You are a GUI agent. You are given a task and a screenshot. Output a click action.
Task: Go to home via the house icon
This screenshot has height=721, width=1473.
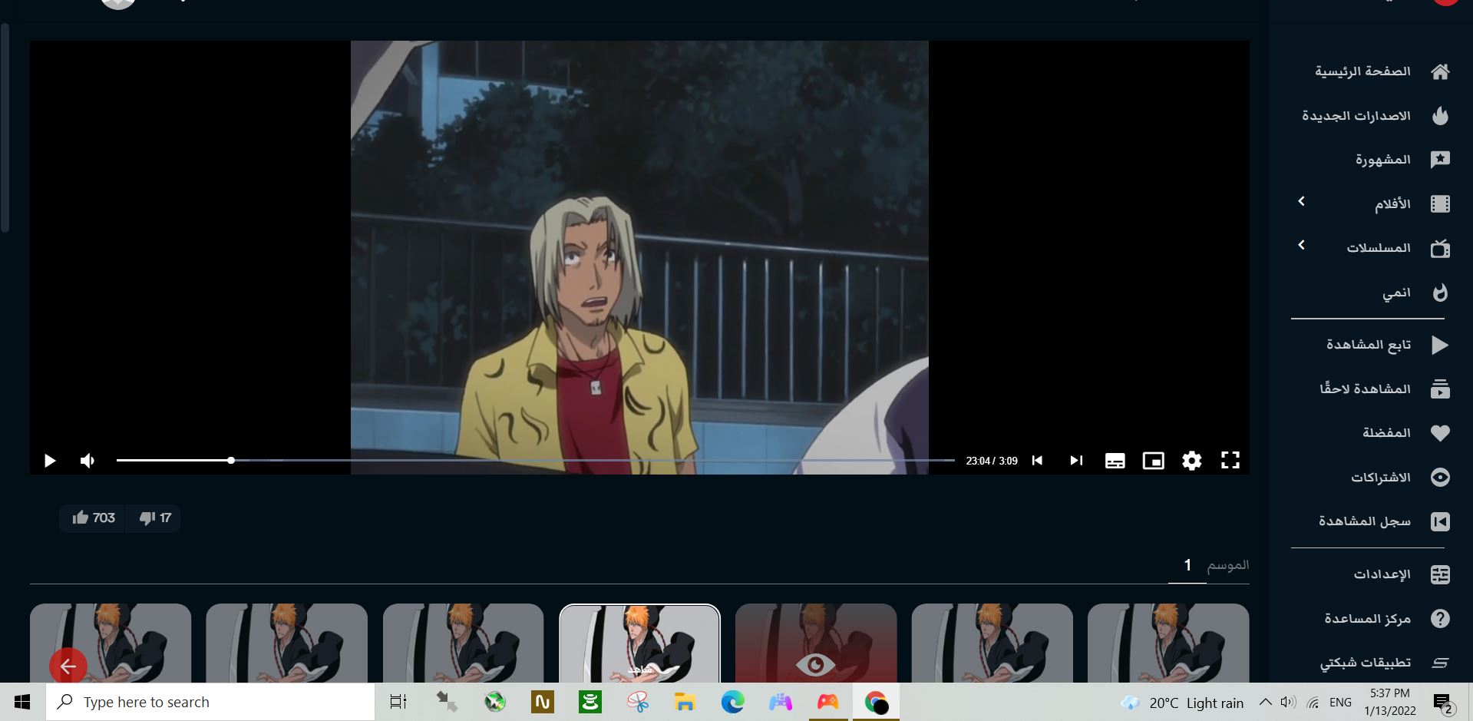(x=1440, y=71)
